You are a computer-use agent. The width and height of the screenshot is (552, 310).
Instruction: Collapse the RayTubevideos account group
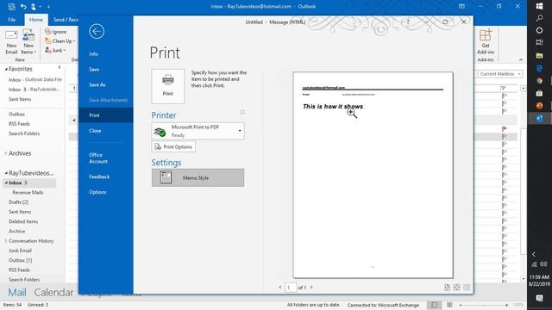click(6, 173)
